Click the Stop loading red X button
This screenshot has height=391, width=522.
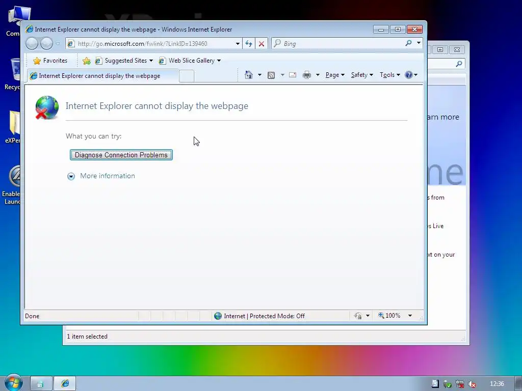click(262, 44)
